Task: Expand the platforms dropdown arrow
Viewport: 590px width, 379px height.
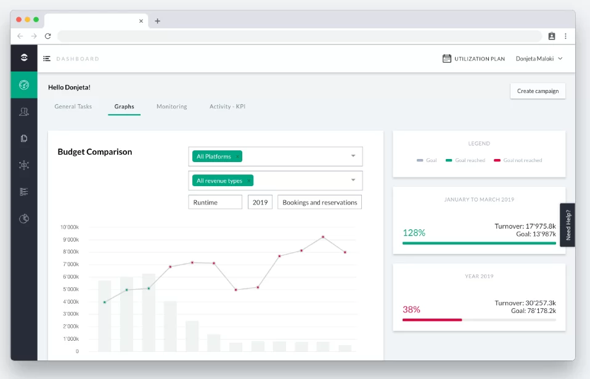Action: 353,156
